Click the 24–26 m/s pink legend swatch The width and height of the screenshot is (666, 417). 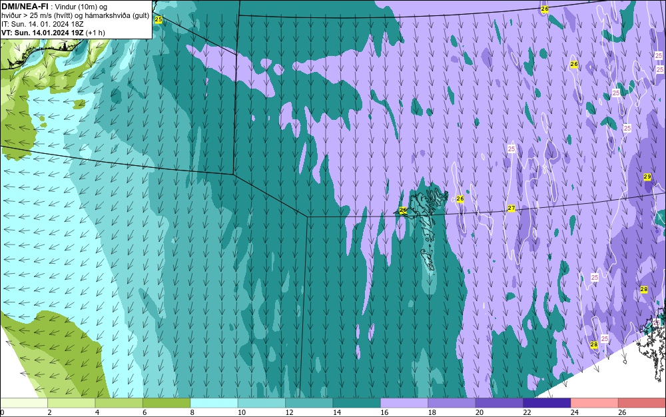[x=595, y=403]
